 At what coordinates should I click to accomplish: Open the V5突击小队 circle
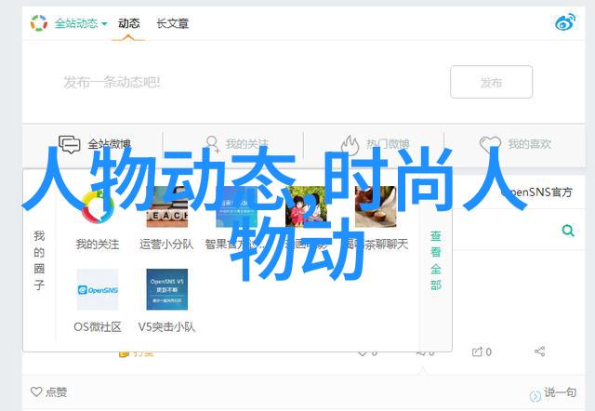(x=166, y=289)
